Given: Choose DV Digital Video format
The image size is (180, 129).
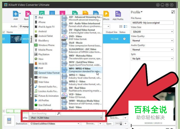Looking at the screenshot, I should pyautogui.click(x=82, y=31).
